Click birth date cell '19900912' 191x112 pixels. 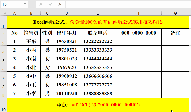tap(67, 76)
